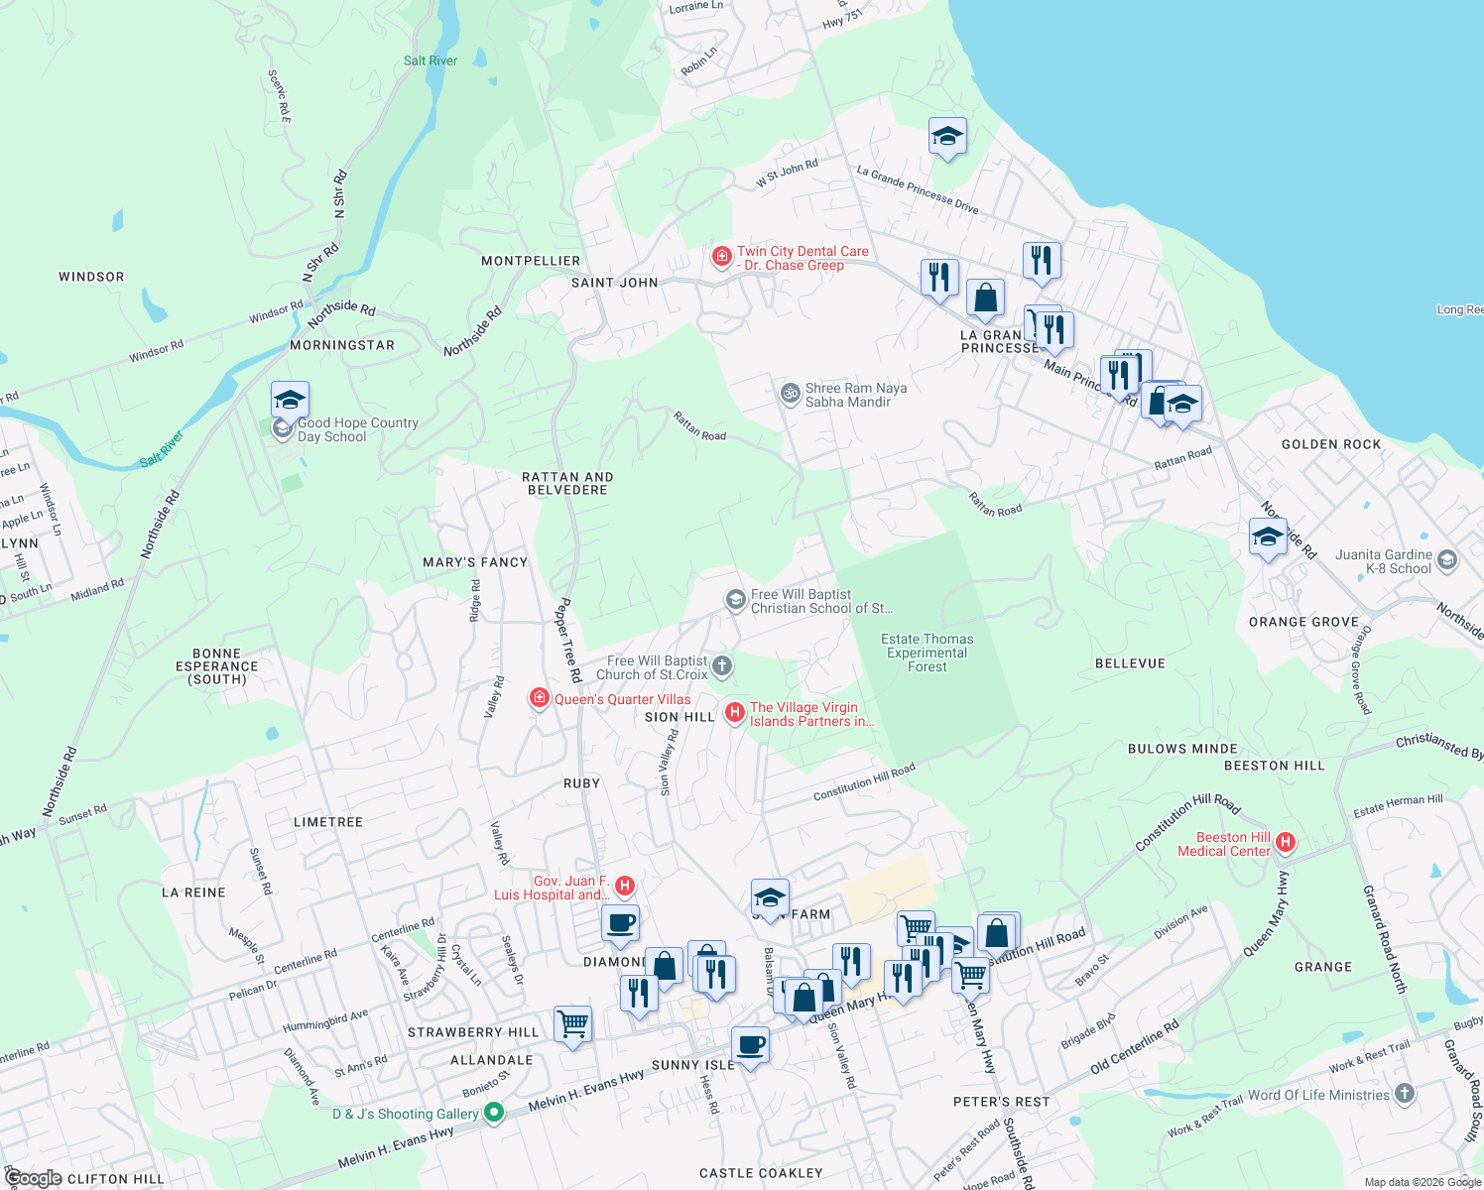The width and height of the screenshot is (1484, 1190).
Task: Click the fork-and-knife pin in Strawberry Hill area
Action: click(x=639, y=992)
